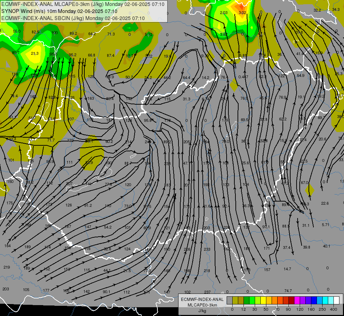Image resolution: width=344 pixels, height=316 pixels.
Task: Click the map value 92.4
Action: point(226,206)
